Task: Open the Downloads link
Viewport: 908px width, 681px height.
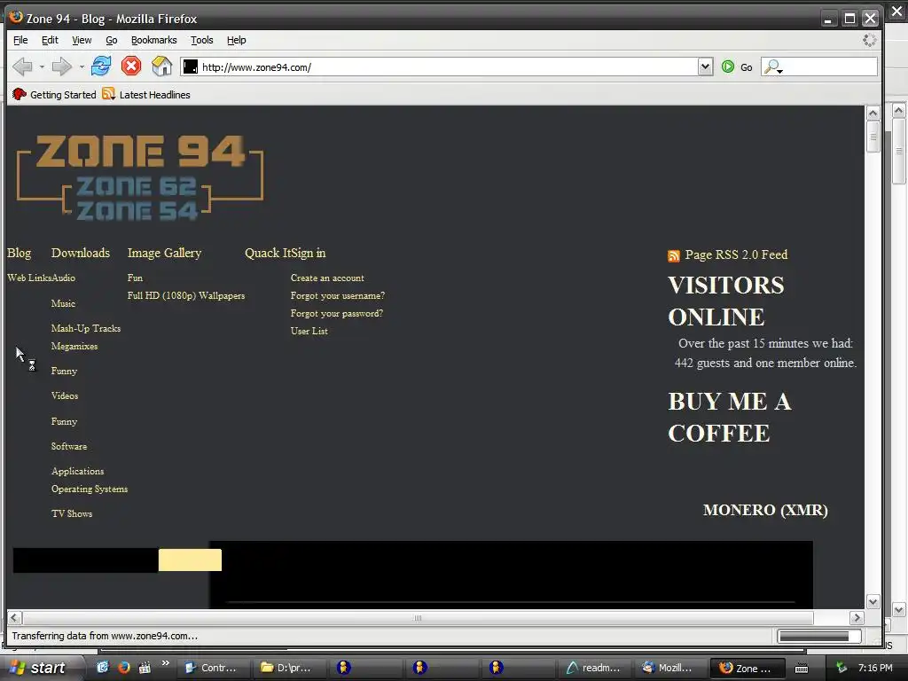Action: pos(81,253)
